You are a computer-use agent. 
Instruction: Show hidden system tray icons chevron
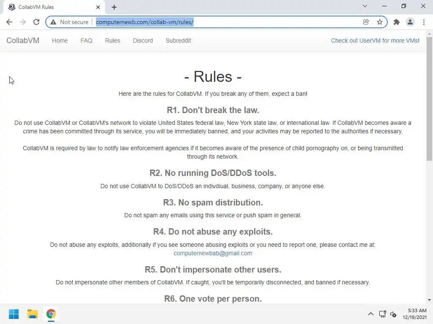pos(371,314)
